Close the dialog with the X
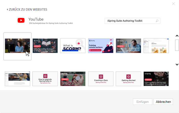179x113 pixels. click(173, 4)
